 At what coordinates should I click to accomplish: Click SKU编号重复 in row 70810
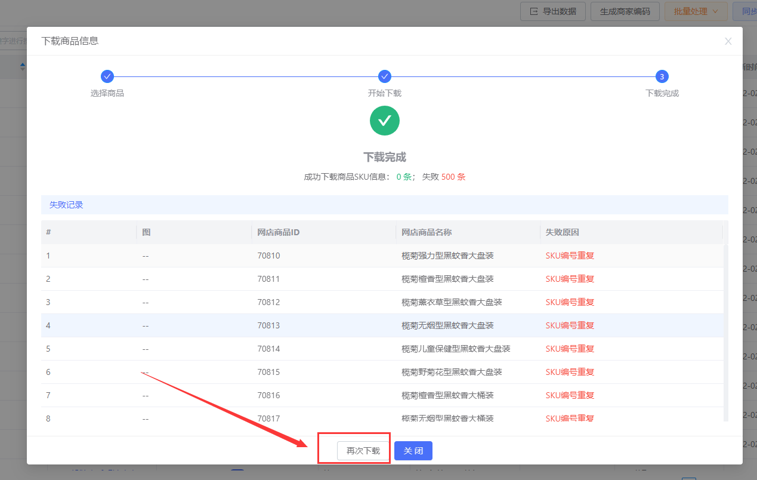pyautogui.click(x=570, y=256)
